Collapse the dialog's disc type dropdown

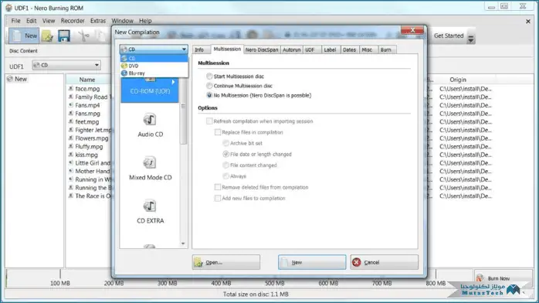click(184, 49)
